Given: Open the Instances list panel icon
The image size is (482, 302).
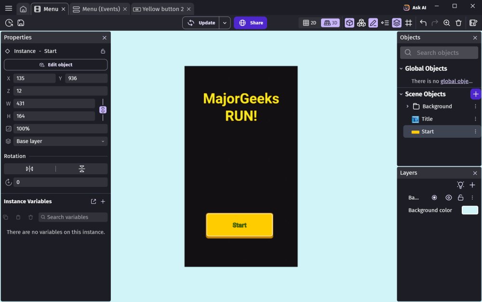Looking at the screenshot, I should point(385,23).
